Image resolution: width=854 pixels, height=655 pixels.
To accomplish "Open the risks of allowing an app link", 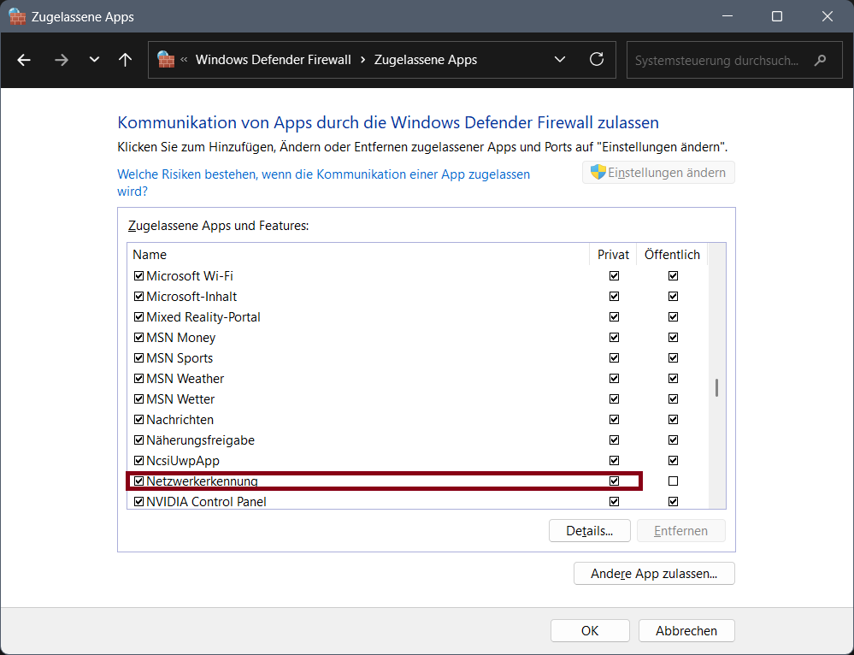I will point(323,182).
